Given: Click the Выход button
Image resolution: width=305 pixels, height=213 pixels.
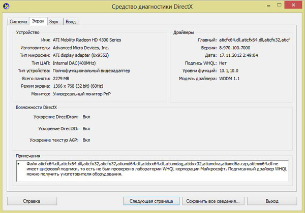Looking at the screenshot, I should click(272, 201).
